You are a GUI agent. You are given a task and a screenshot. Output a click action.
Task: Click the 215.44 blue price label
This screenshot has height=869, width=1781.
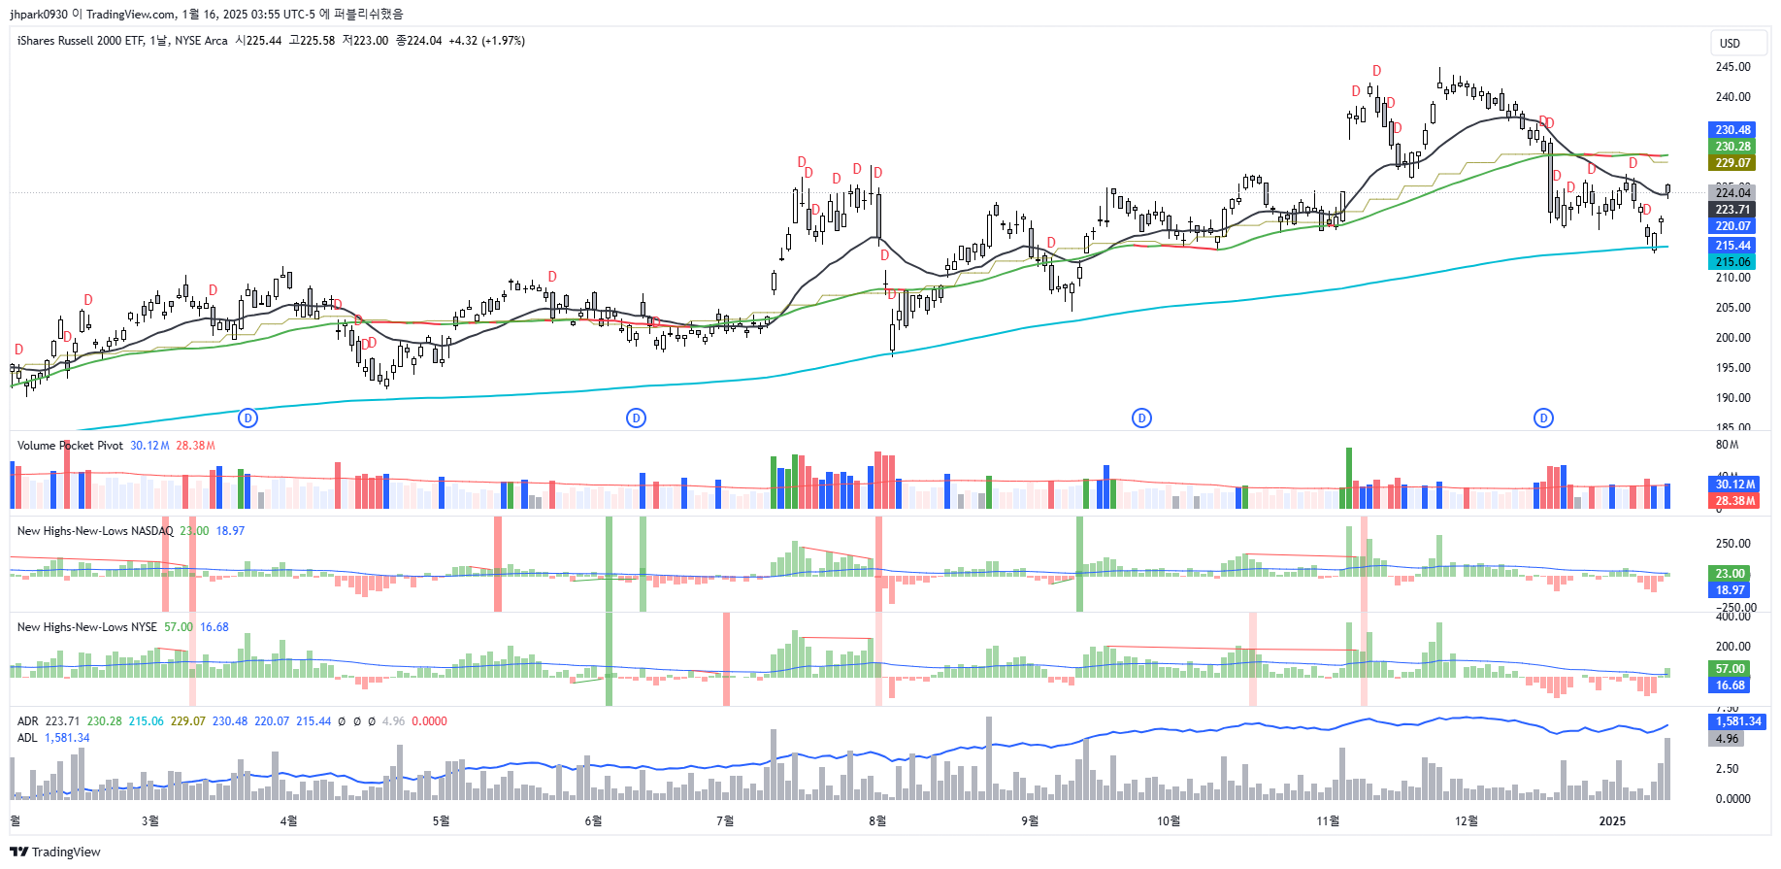[1732, 246]
